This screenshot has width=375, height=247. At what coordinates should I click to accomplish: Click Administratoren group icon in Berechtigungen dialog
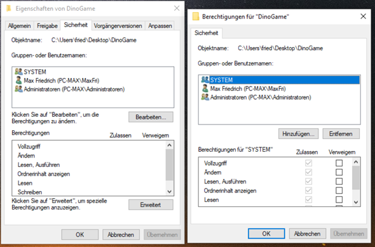click(205, 97)
